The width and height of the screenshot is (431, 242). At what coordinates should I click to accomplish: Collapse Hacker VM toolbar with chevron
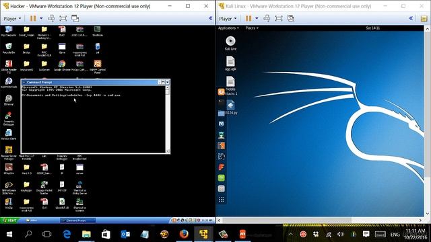(x=211, y=18)
